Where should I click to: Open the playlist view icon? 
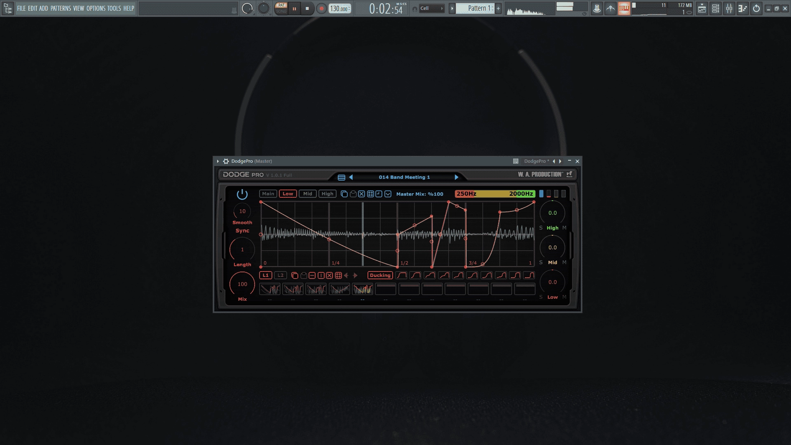tap(702, 8)
